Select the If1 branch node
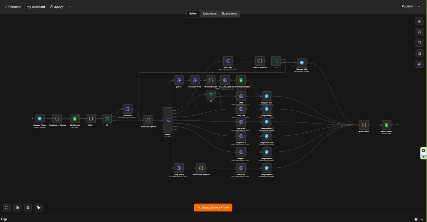The image size is (427, 222). 211,95
